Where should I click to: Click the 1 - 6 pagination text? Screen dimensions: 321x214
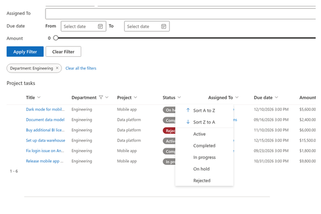click(x=14, y=171)
